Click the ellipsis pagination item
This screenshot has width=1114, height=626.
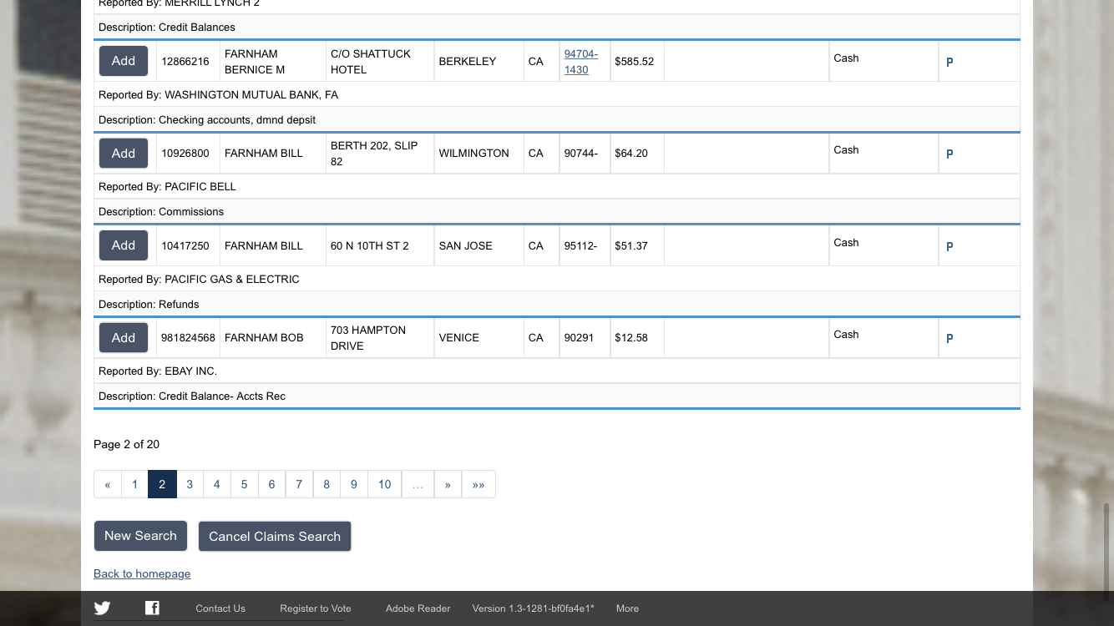coord(418,484)
